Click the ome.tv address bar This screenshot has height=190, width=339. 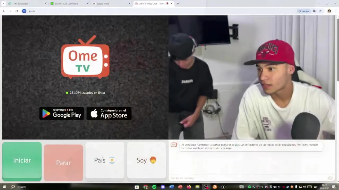[x=159, y=11]
